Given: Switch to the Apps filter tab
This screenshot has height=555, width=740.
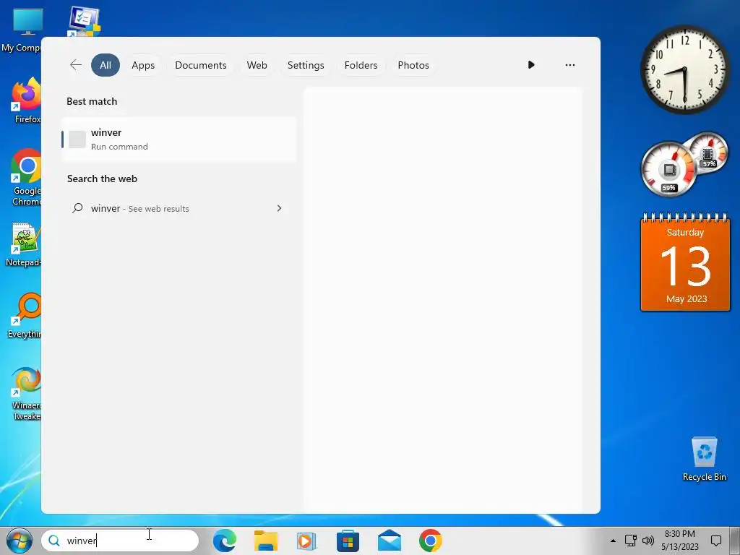Looking at the screenshot, I should (143, 65).
